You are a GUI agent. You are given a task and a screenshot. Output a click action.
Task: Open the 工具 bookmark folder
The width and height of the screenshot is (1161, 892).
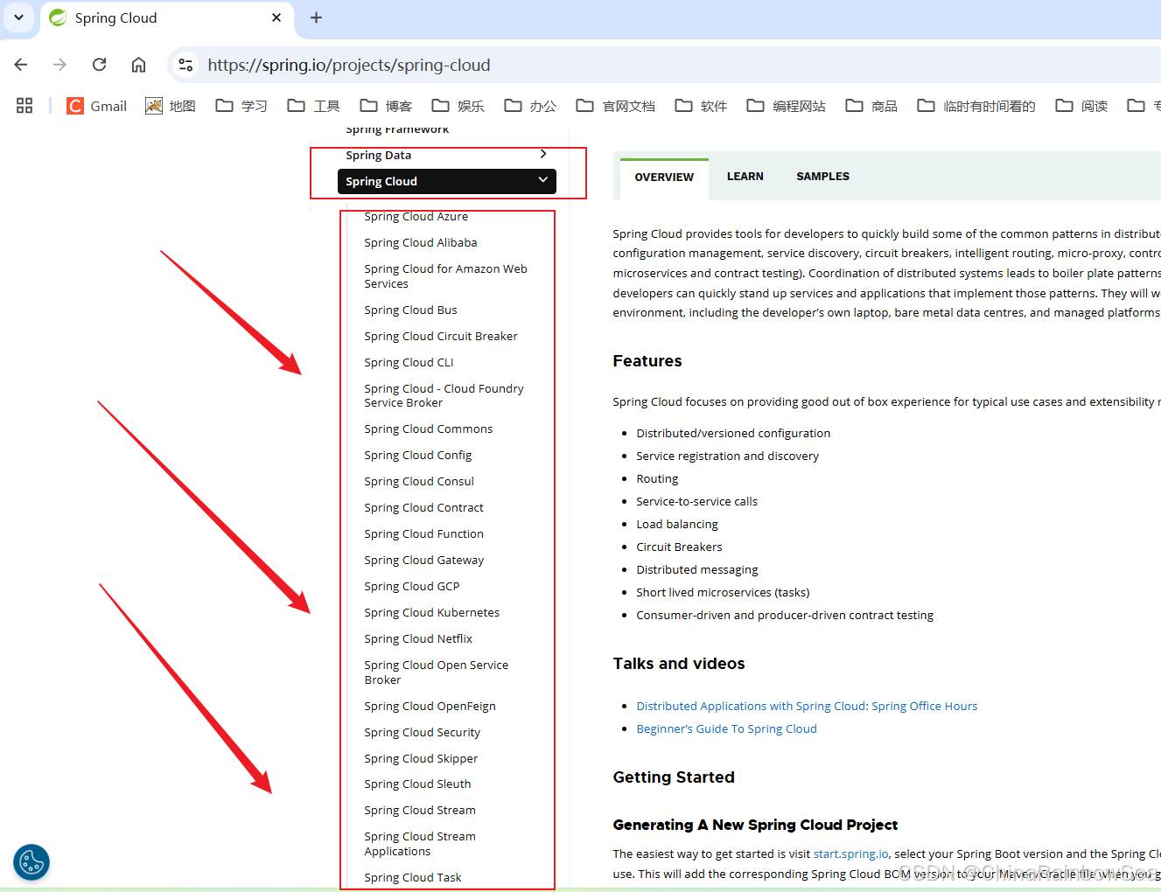(x=314, y=106)
